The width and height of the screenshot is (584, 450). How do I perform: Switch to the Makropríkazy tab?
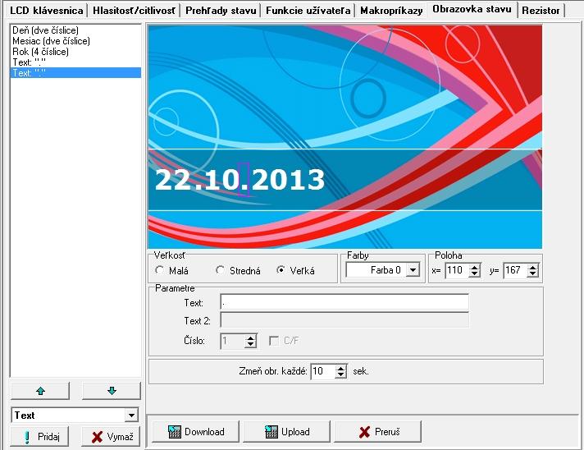391,11
